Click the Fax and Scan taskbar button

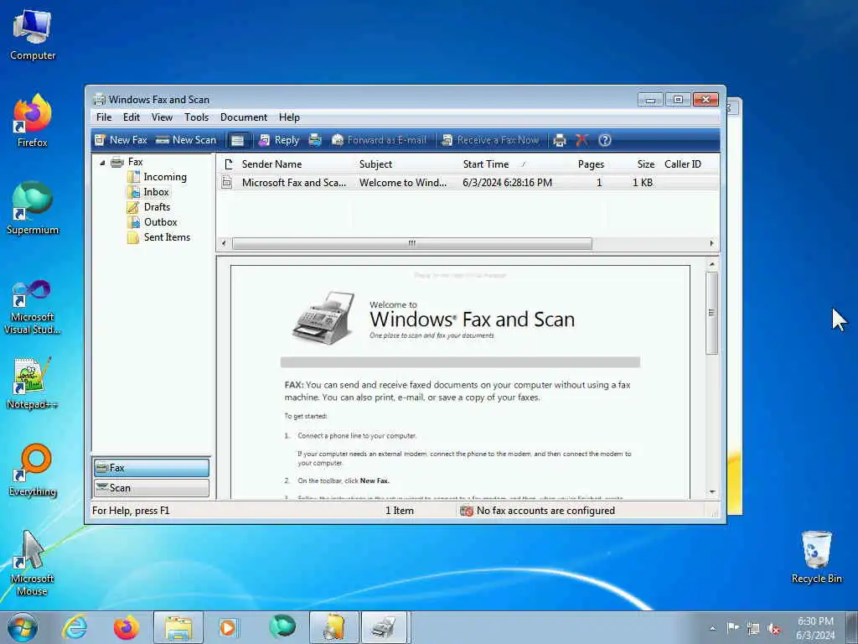(384, 627)
